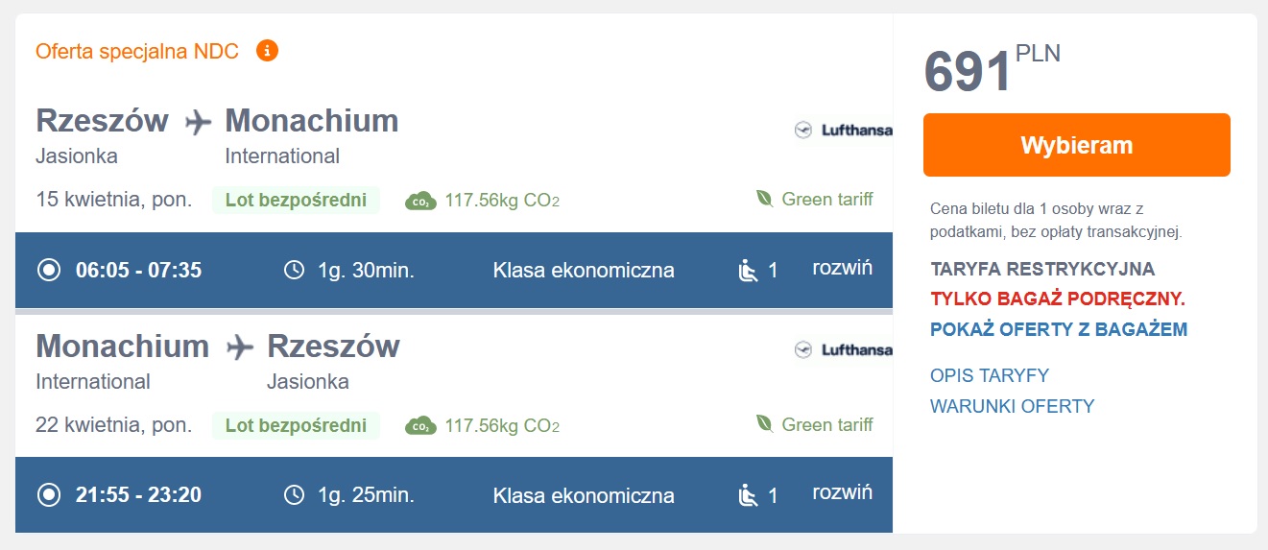Open the WARUNKI OFERTY link
Screen dimensions: 1268x550
1013,406
